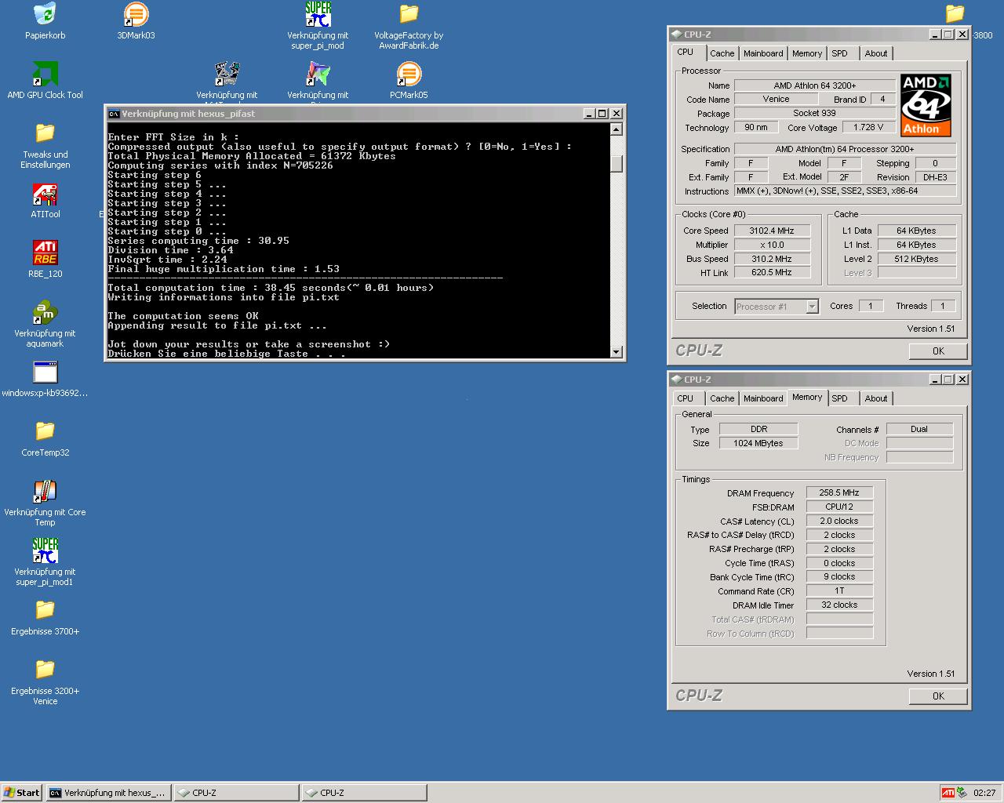Viewport: 1004px width, 803px height.
Task: Click the console vertical scrollbar thumb
Action: pyautogui.click(x=616, y=162)
